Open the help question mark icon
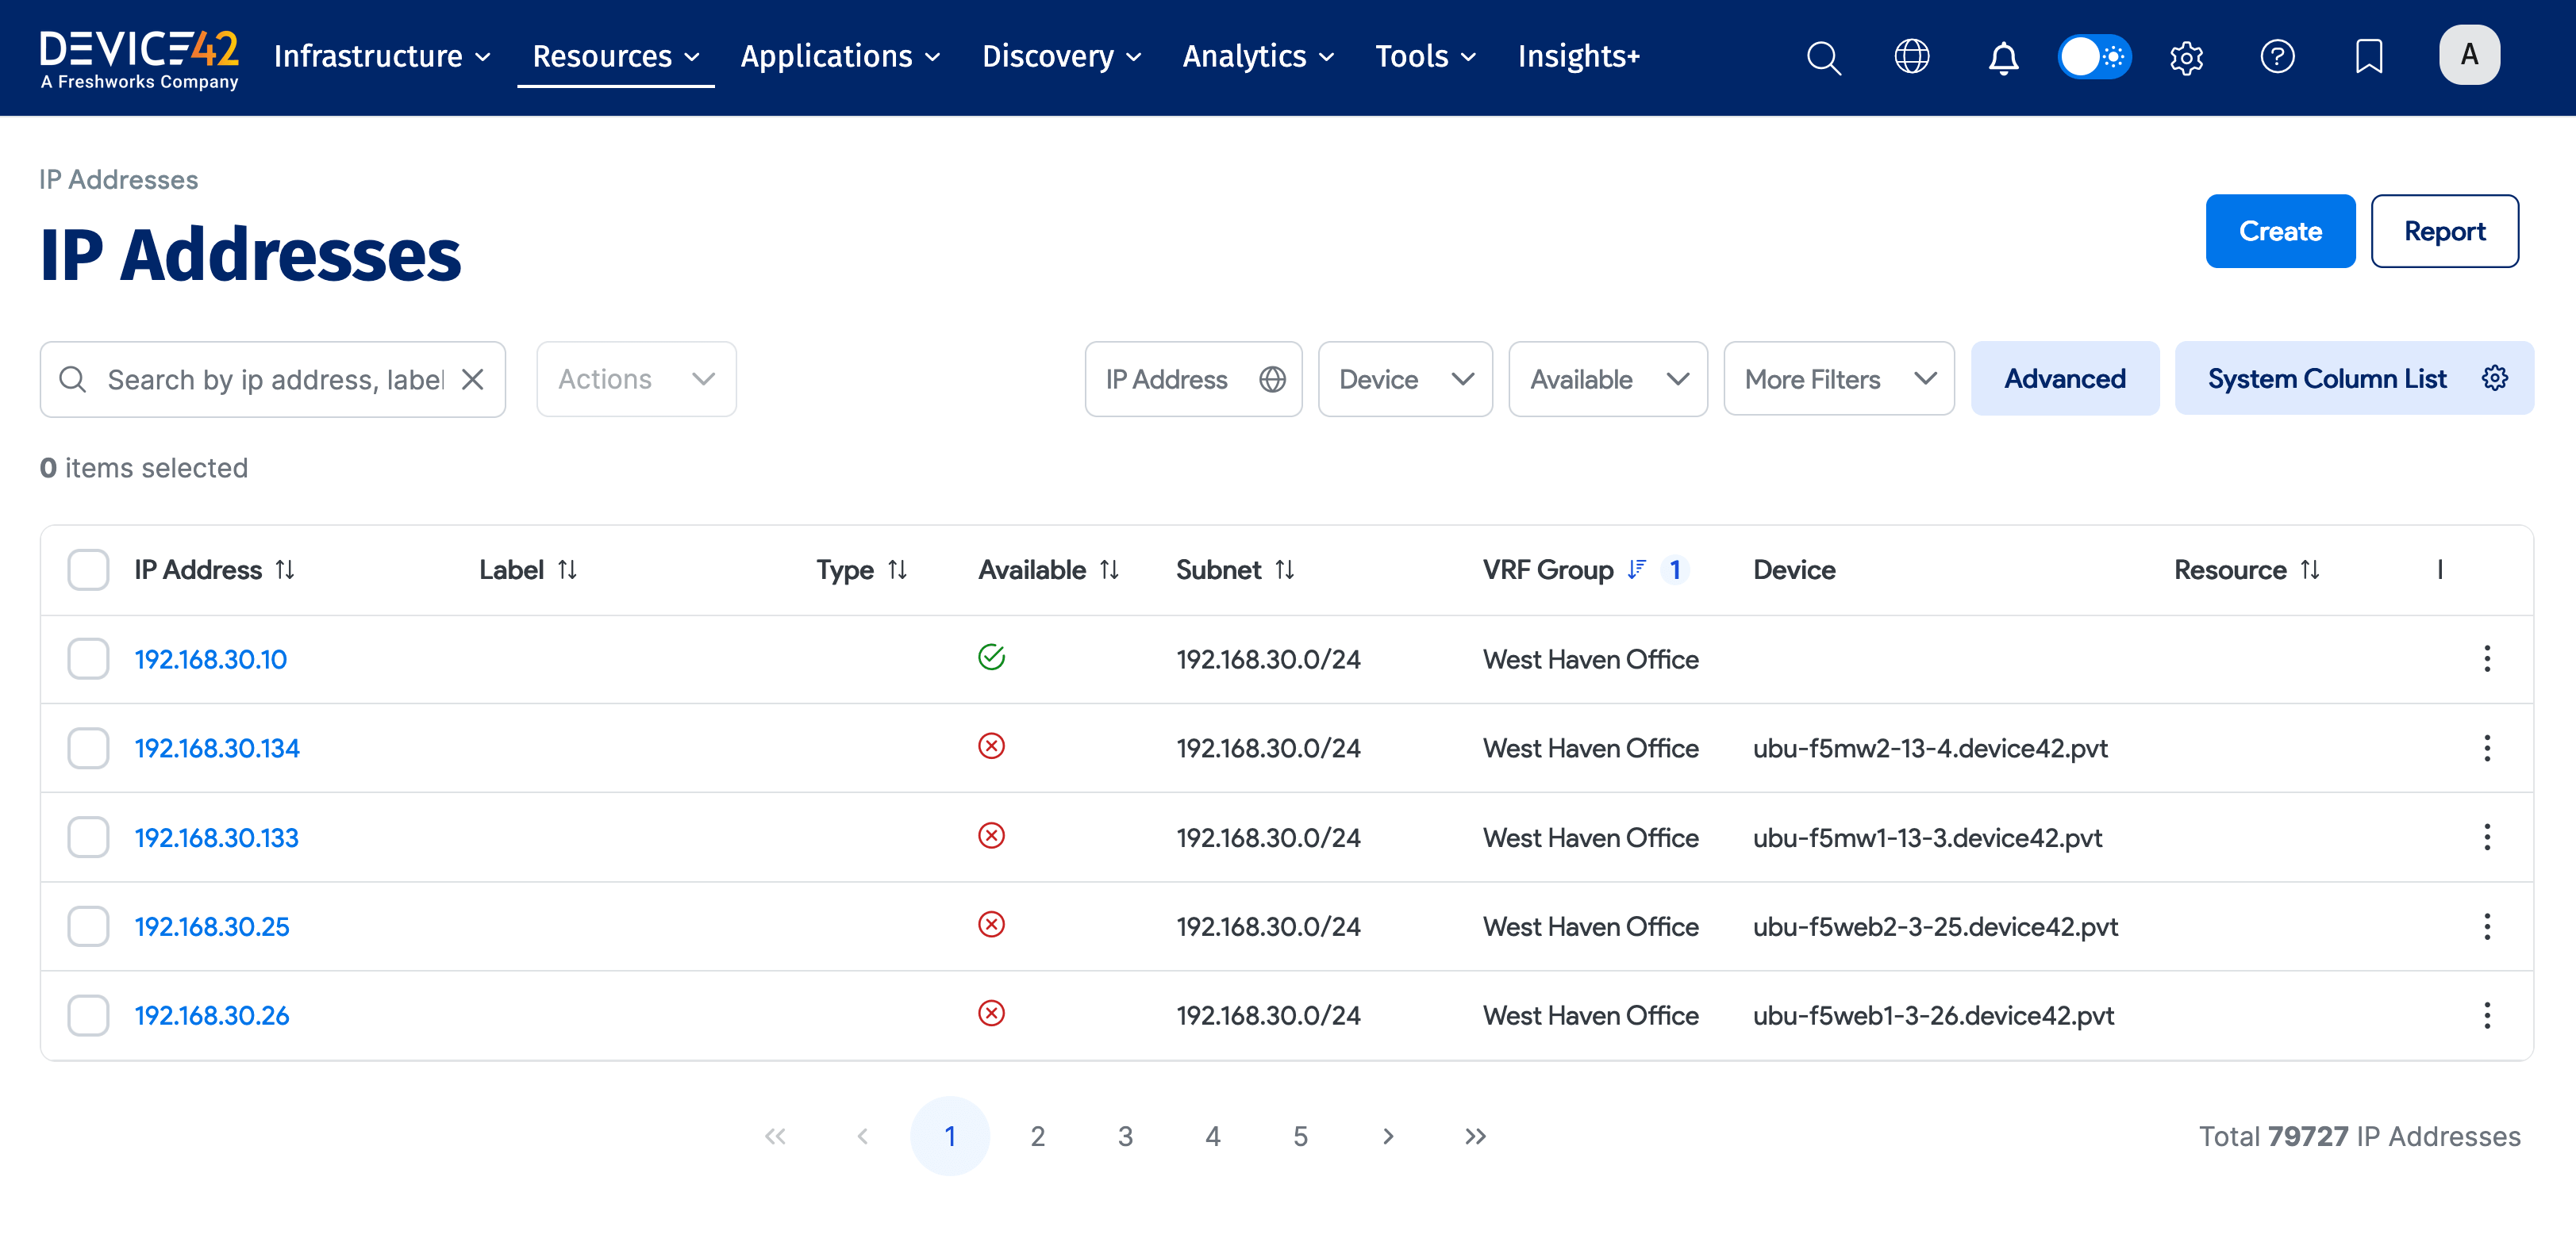Image resolution: width=2576 pixels, height=1242 pixels. pos(2277,57)
